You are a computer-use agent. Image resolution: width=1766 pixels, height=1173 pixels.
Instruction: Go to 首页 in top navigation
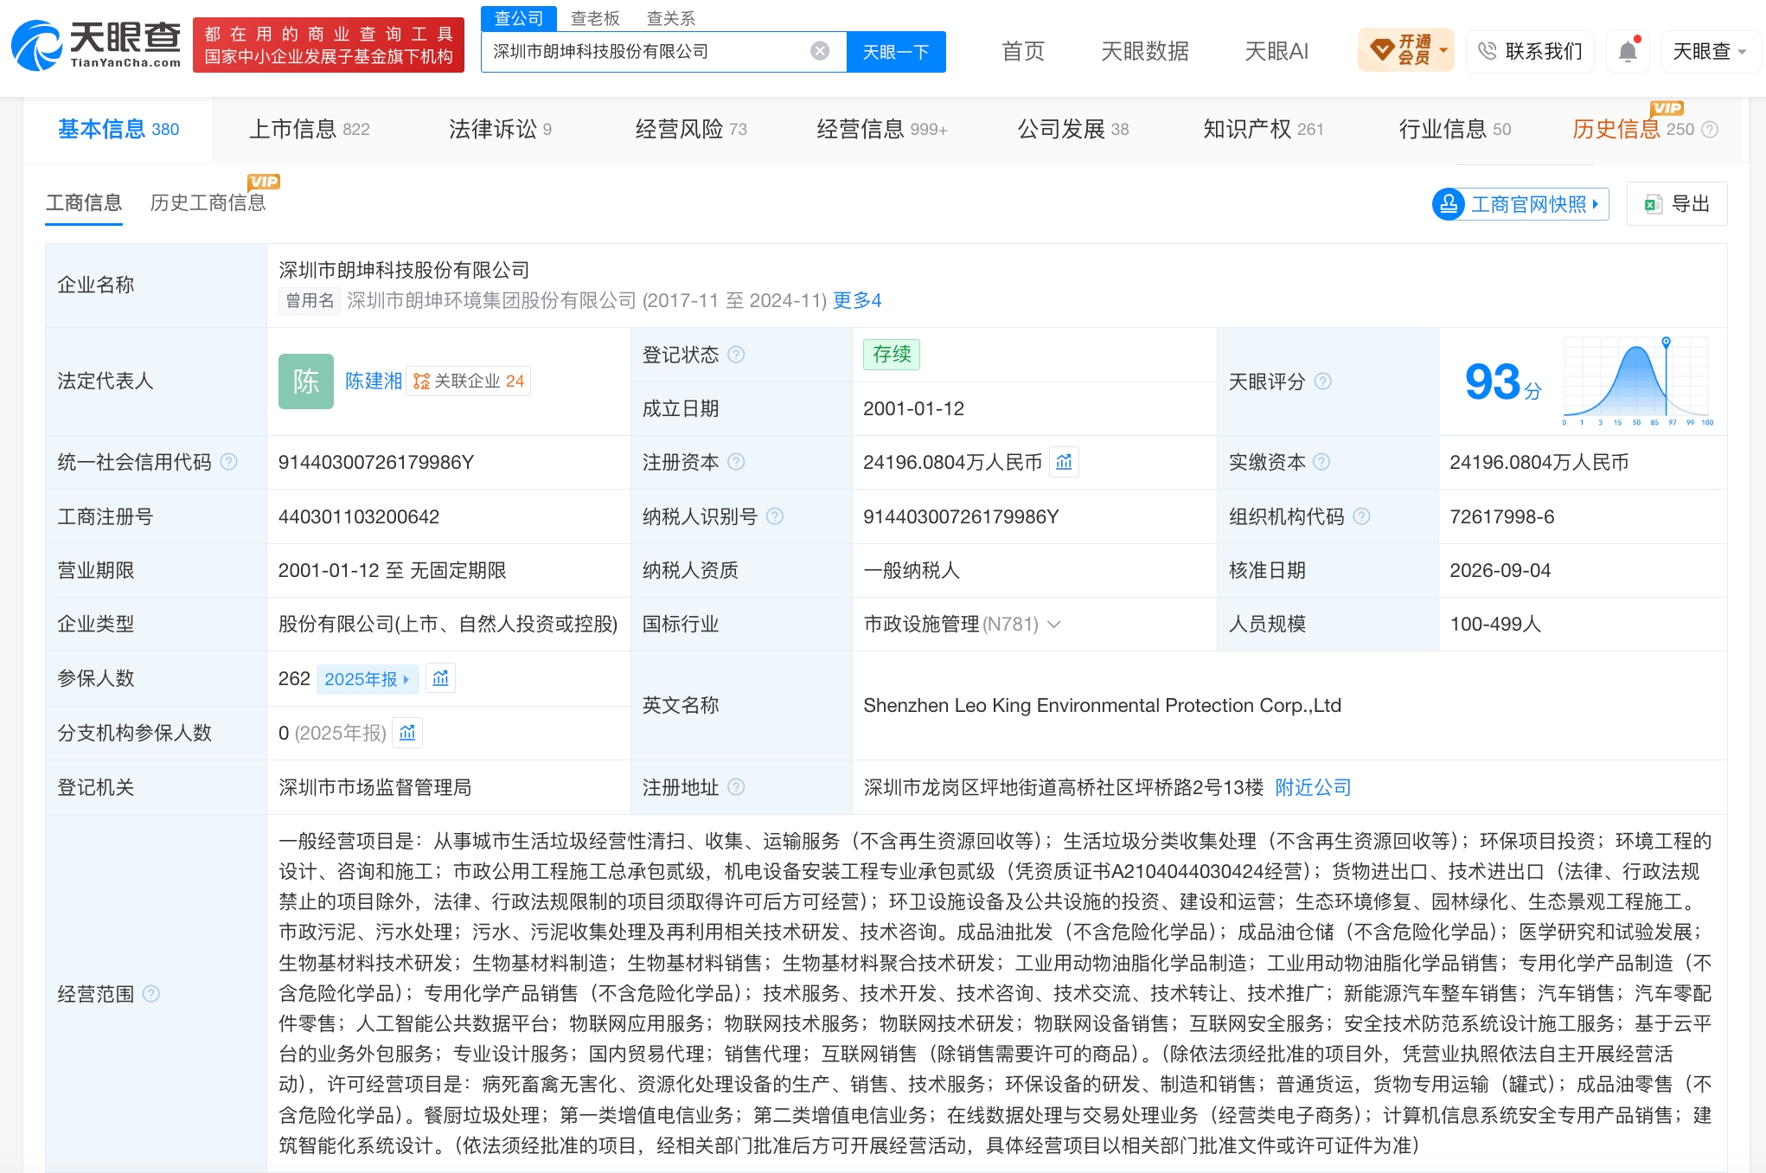tap(1023, 51)
